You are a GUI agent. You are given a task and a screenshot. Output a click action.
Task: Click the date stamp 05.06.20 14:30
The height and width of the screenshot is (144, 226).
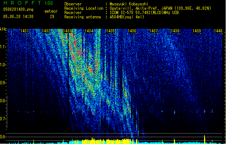[x=18, y=17]
